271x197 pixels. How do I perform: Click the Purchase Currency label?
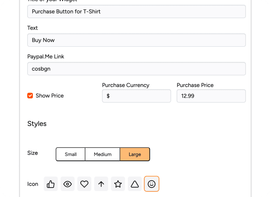click(x=125, y=85)
